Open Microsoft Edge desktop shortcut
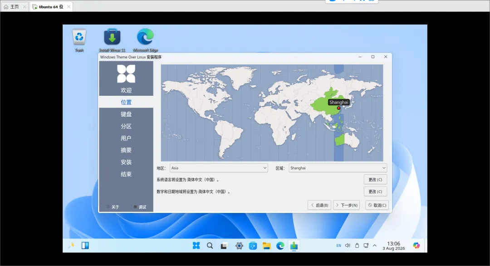This screenshot has height=266, width=490. coord(145,40)
